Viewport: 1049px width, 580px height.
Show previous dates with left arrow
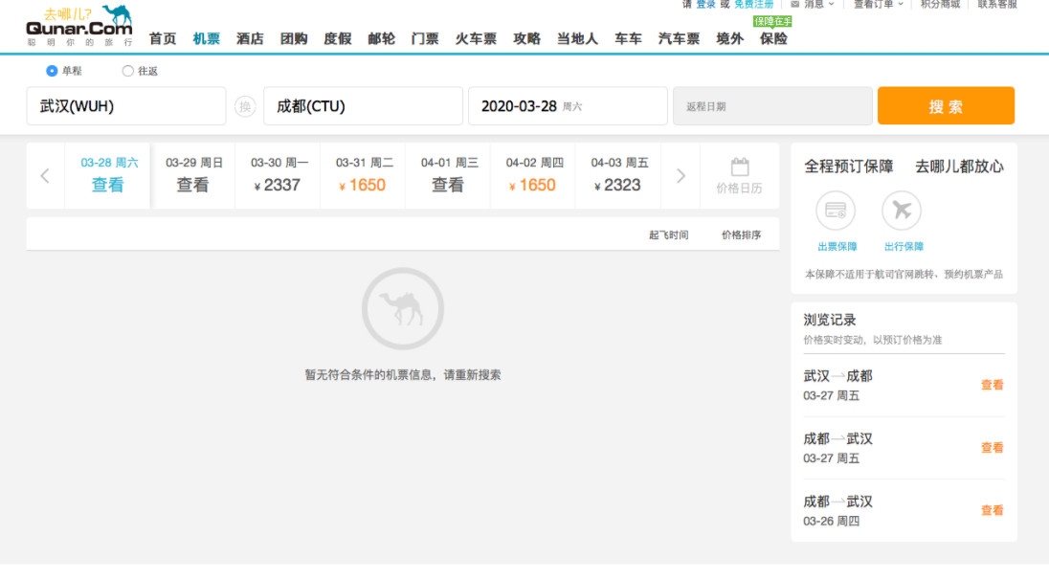point(45,176)
